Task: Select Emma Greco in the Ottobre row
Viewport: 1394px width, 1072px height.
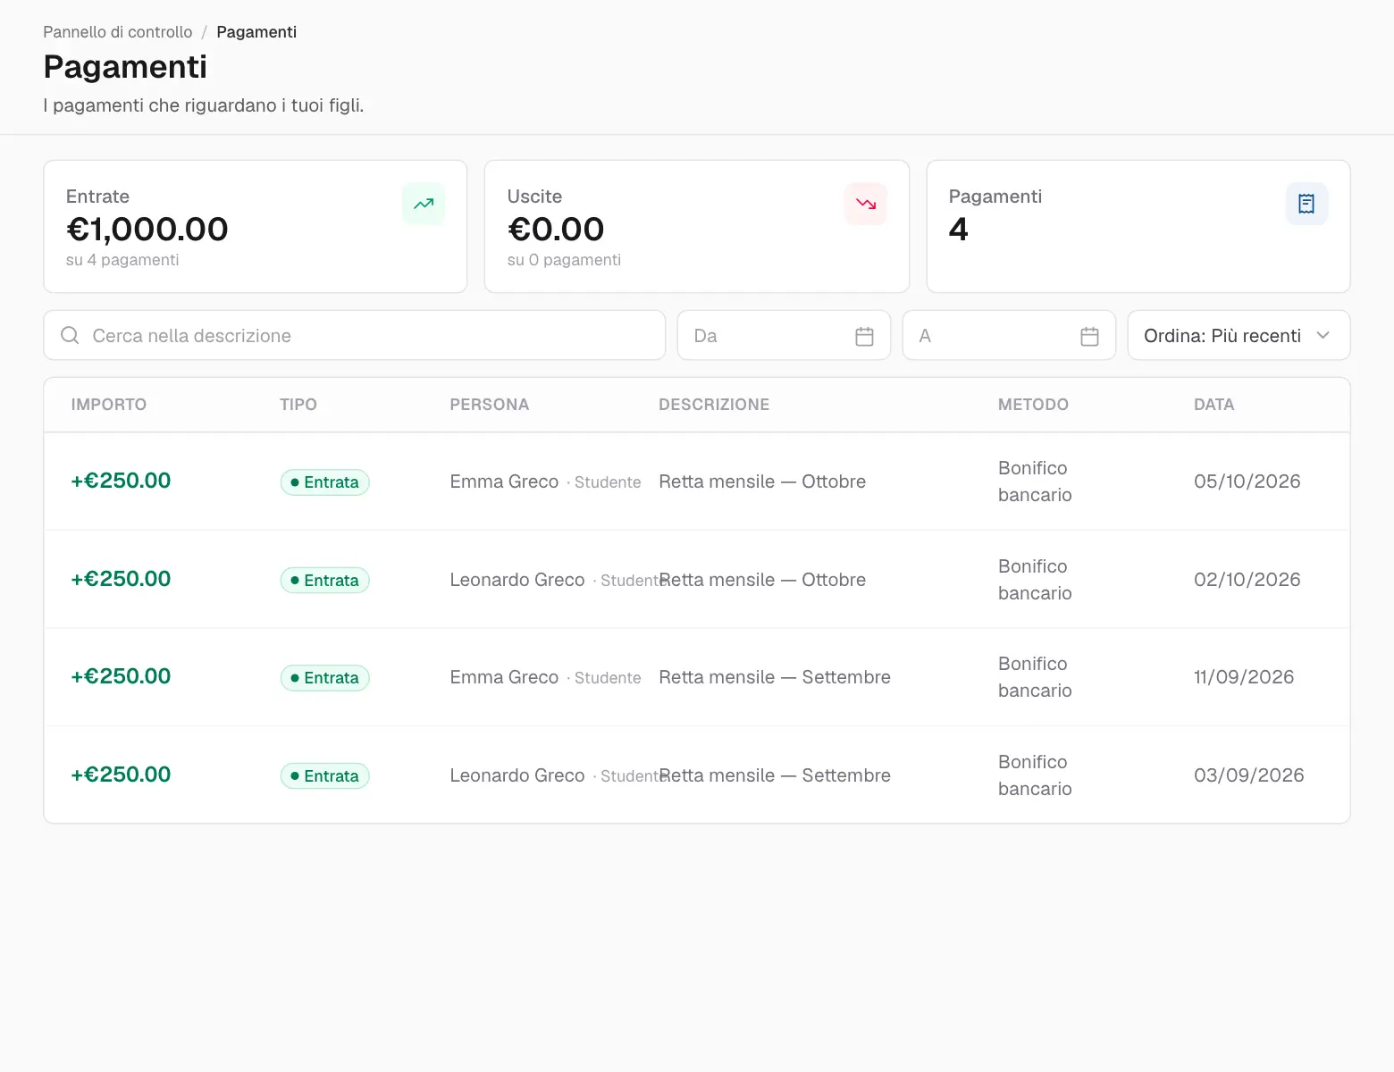Action: point(504,482)
